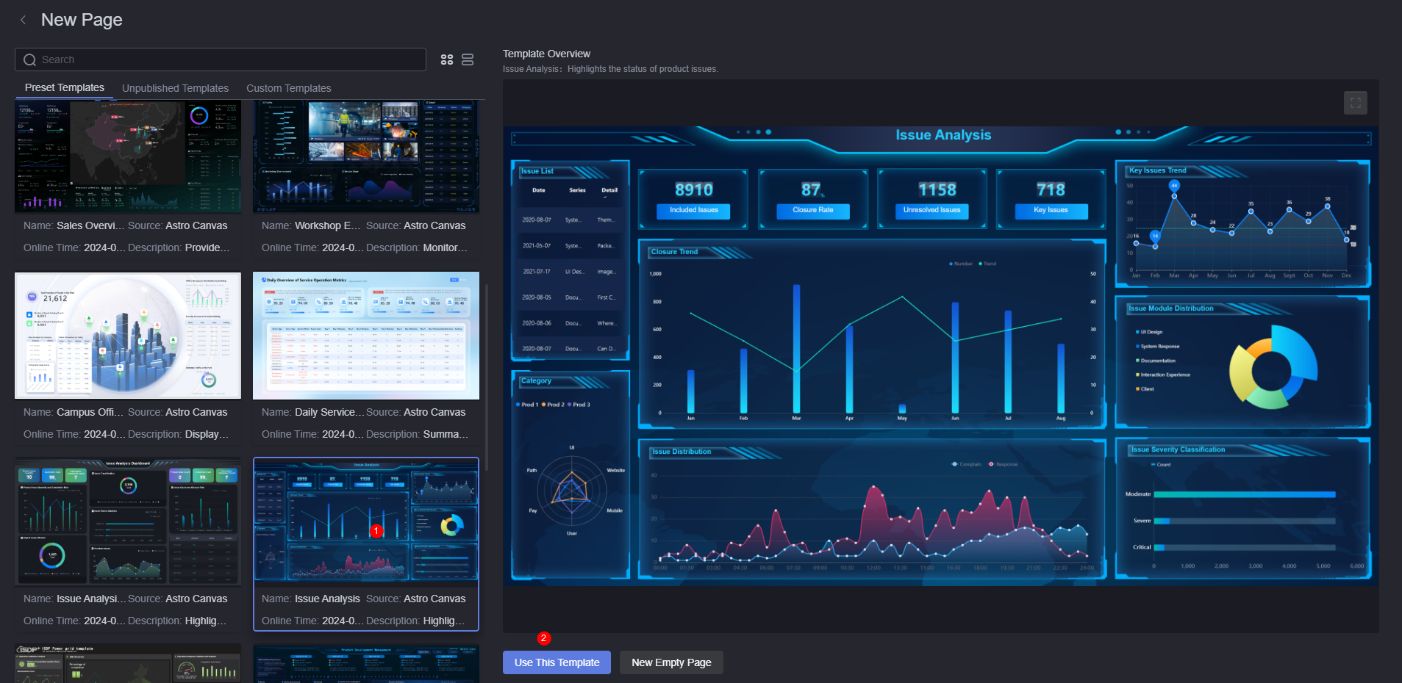The height and width of the screenshot is (683, 1402).
Task: Go back using the arrow beside New Page
Action: (24, 20)
